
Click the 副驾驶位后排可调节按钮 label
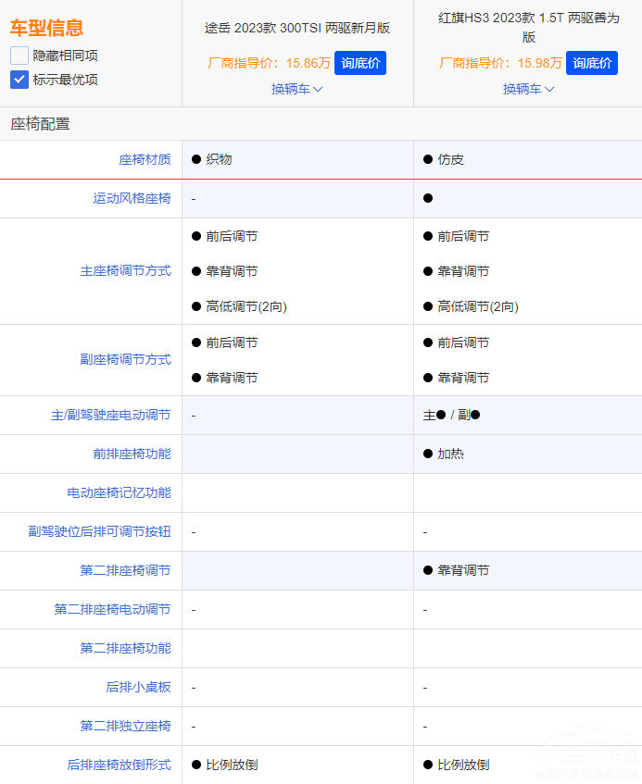tap(99, 531)
